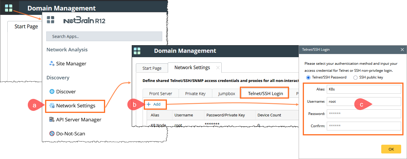The height and width of the screenshot is (159, 407).
Task: Open the Private Key tab
Action: (195, 94)
